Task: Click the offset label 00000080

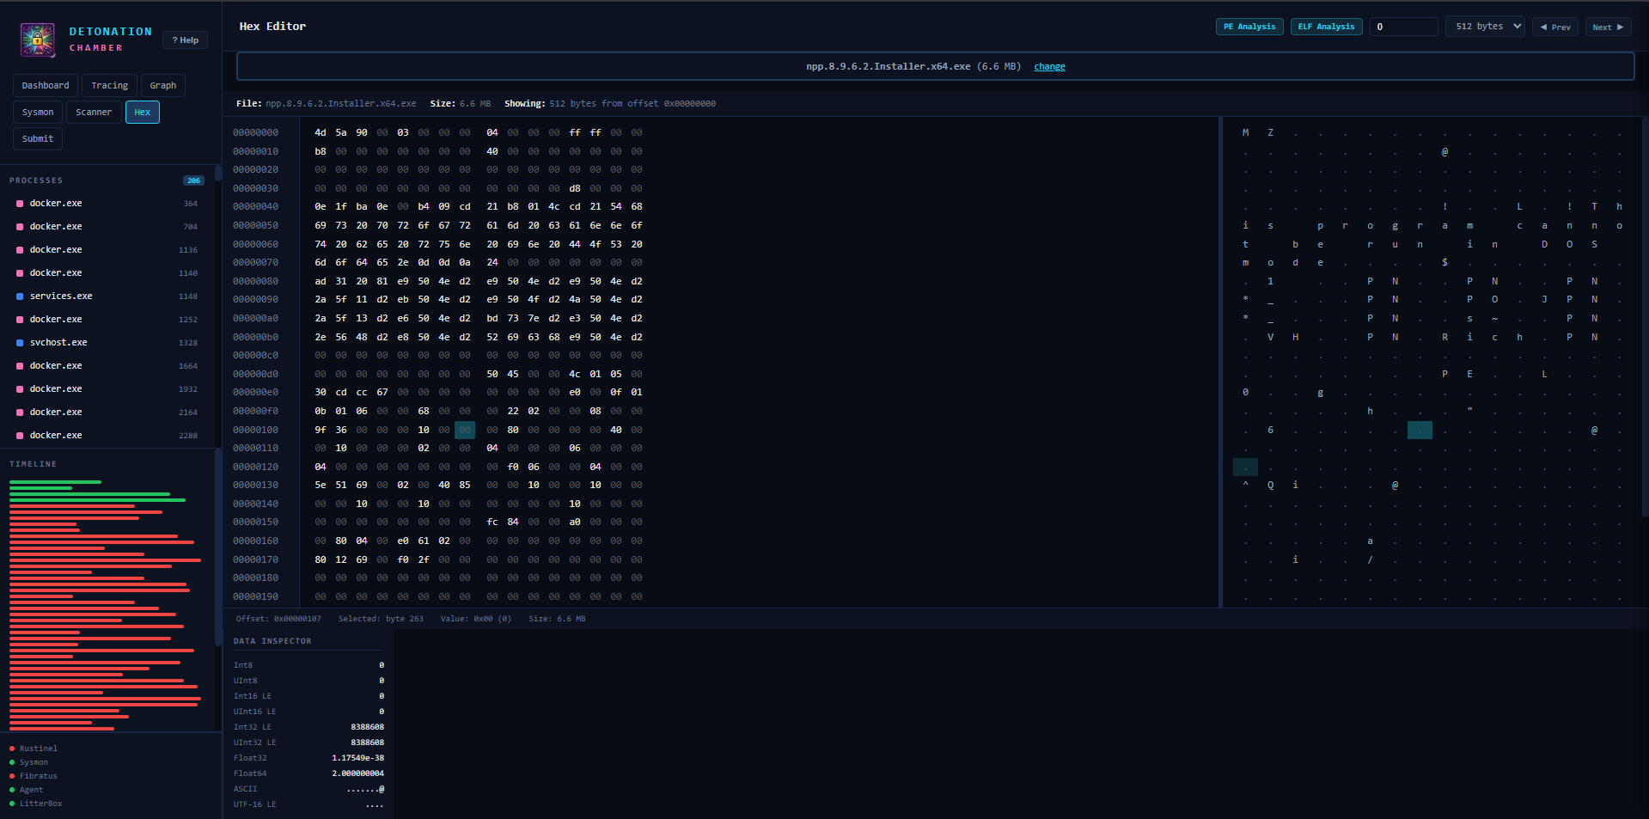Action: 255,281
